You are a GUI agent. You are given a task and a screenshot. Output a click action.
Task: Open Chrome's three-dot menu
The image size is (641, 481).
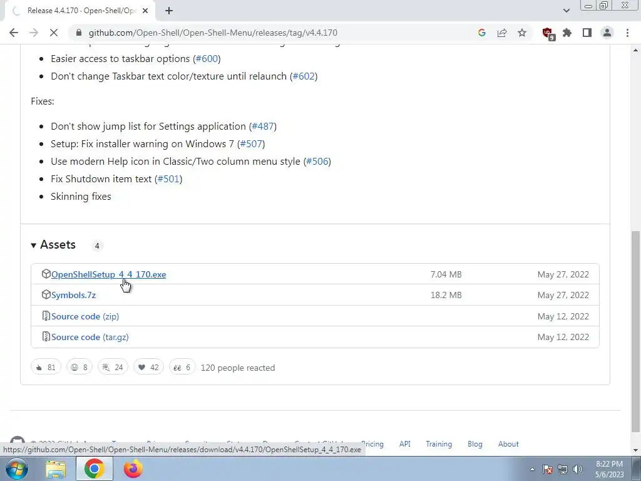click(627, 33)
